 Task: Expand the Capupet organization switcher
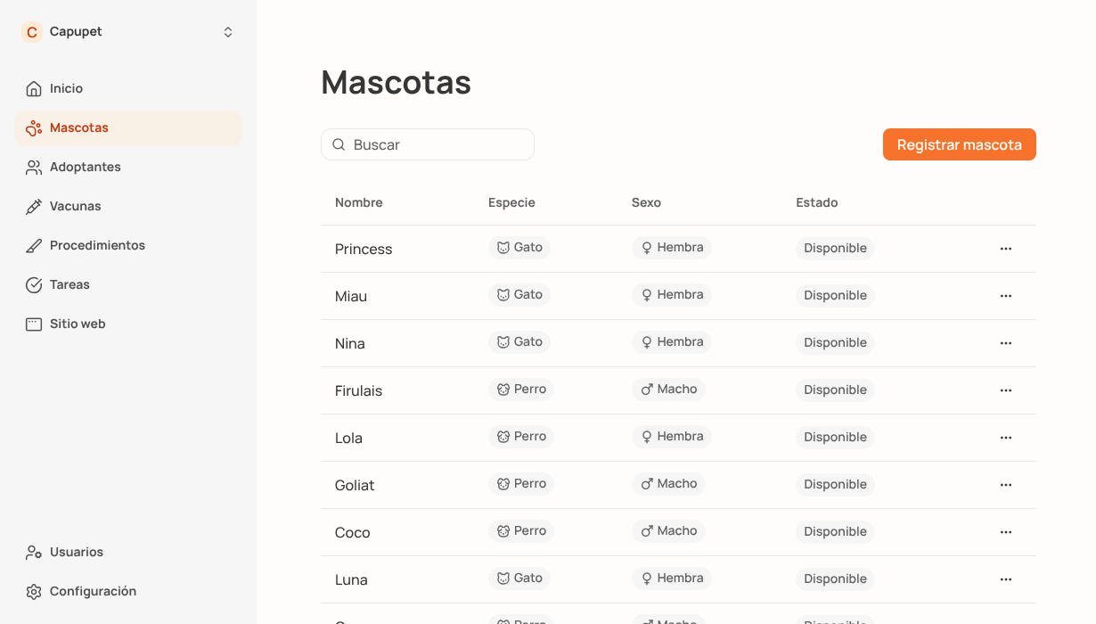(x=228, y=32)
